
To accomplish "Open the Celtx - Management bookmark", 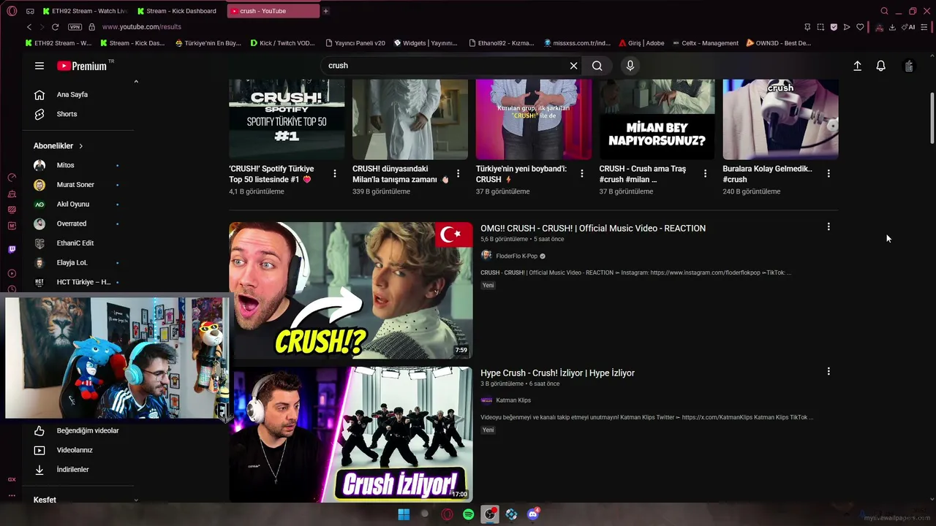I will (x=706, y=43).
